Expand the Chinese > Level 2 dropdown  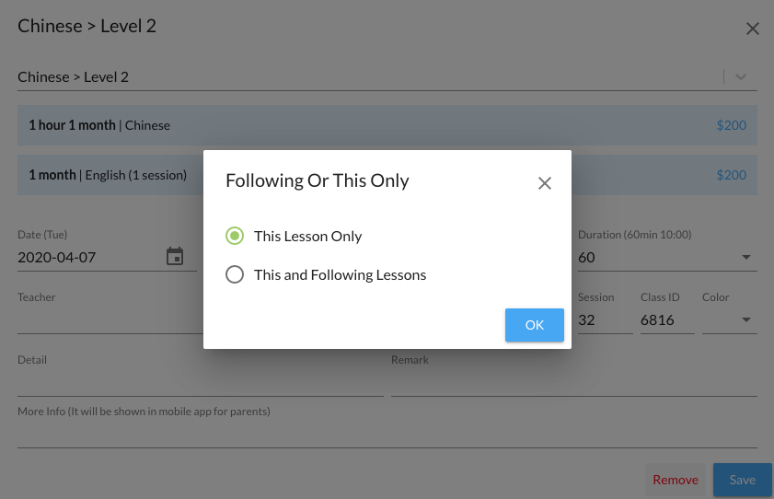741,77
